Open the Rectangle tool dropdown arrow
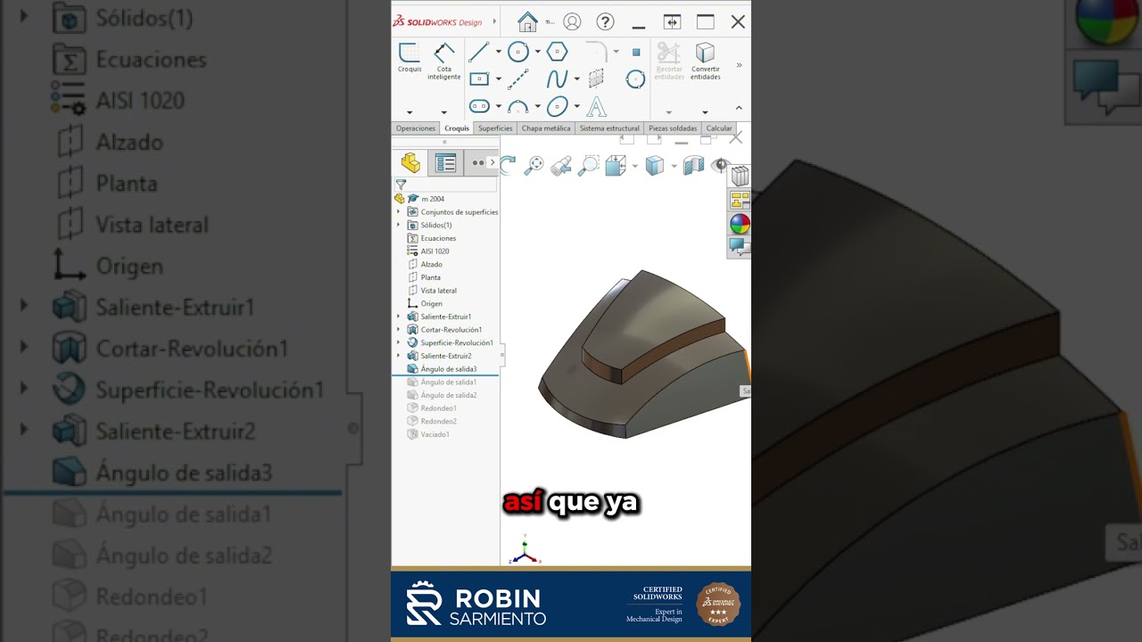The height and width of the screenshot is (642, 1142). tap(498, 79)
